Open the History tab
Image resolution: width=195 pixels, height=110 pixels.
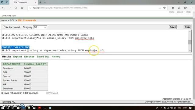pos(56,57)
